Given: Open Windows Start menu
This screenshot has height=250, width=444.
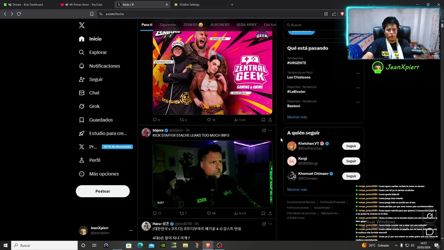Looking at the screenshot, I should pos(5,245).
